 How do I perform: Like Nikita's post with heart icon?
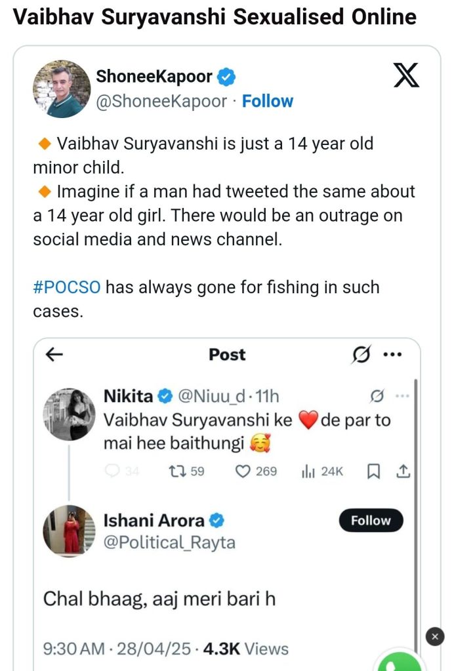point(243,471)
